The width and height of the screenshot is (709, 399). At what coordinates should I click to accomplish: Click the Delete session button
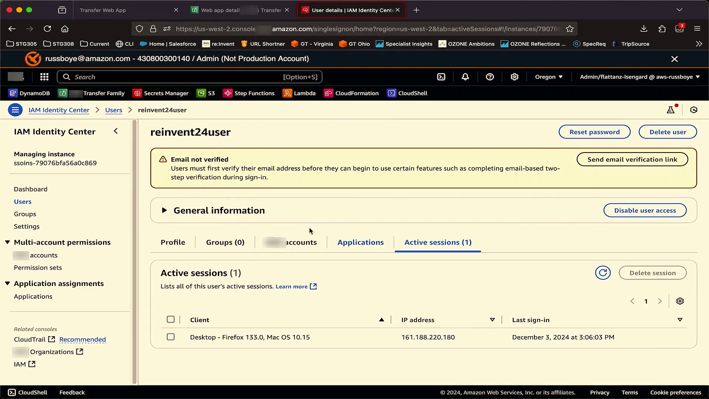pos(653,273)
